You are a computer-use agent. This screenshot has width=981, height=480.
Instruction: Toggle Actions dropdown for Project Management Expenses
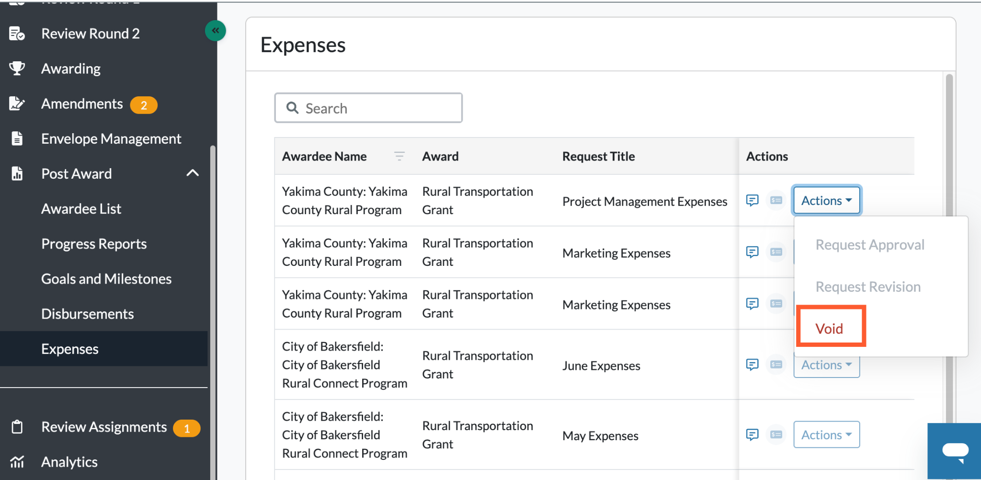[827, 200]
